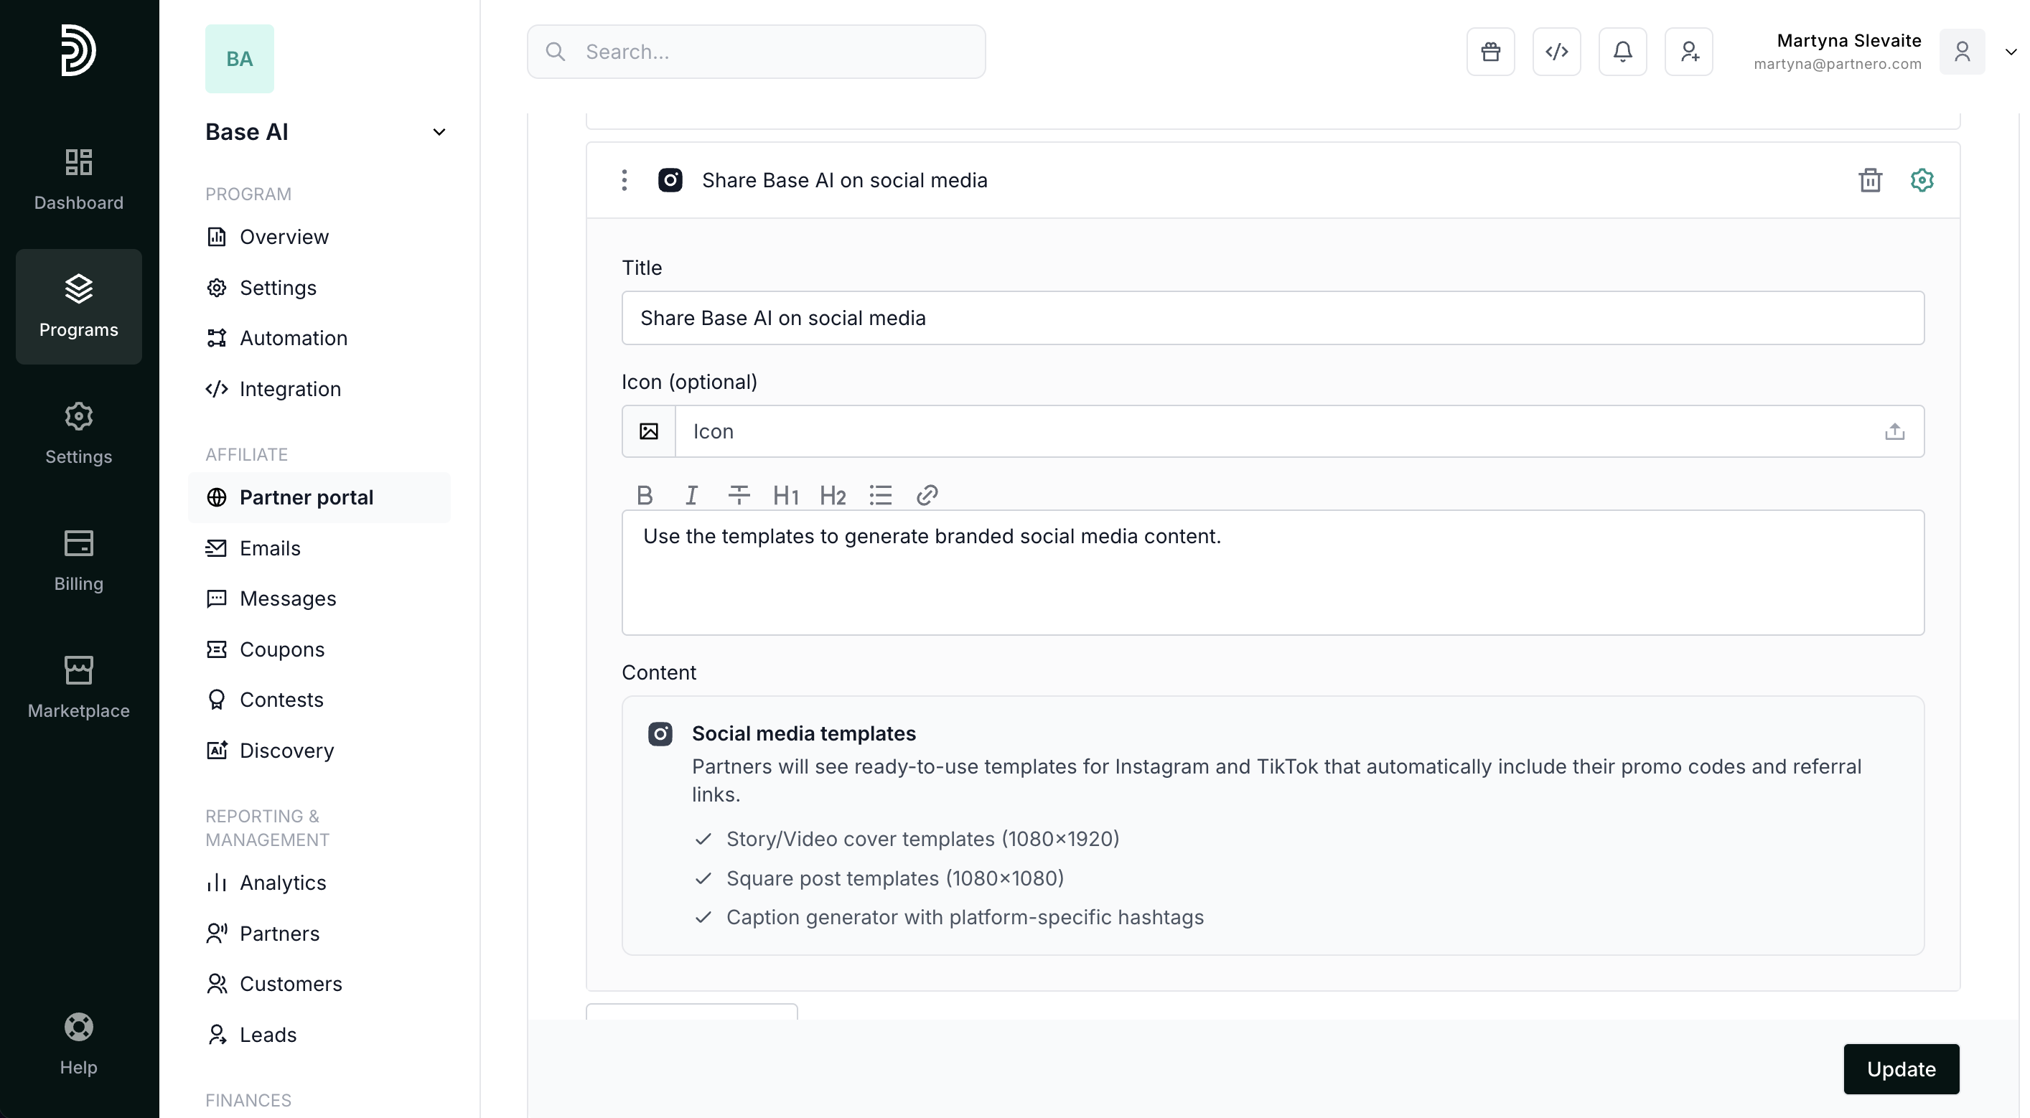Toggle italic formatting in the editor
The width and height of the screenshot is (2030, 1118).
(x=691, y=495)
